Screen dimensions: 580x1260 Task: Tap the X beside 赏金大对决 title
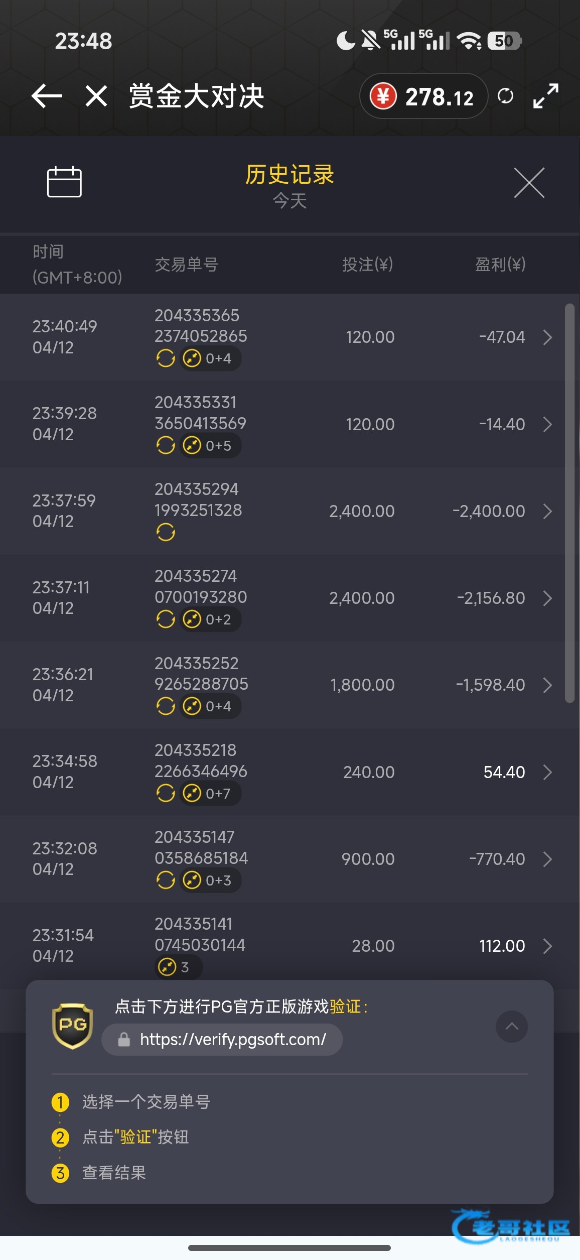click(96, 96)
